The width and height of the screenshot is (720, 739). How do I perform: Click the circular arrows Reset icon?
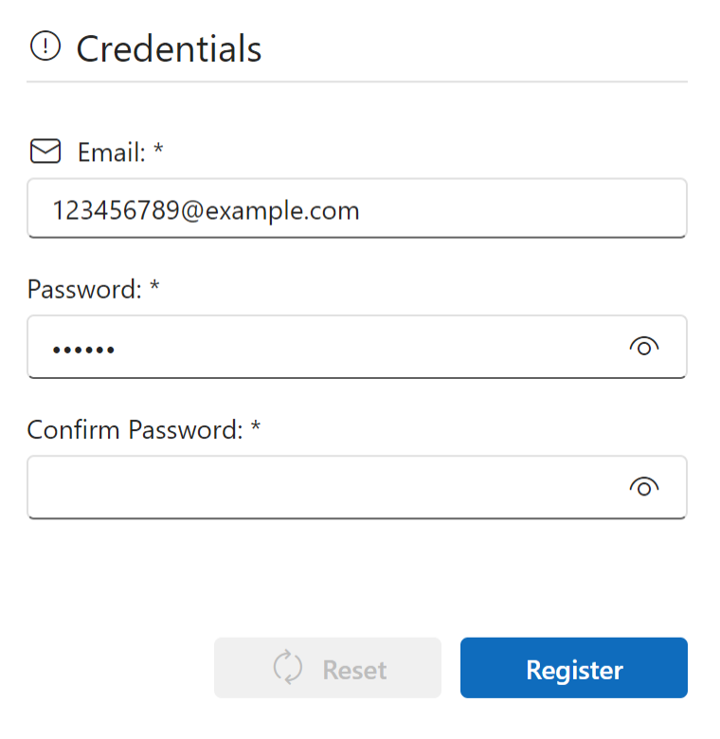(x=288, y=667)
